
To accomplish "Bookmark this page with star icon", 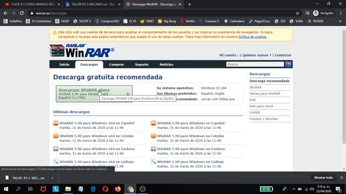I will coord(297,13).
